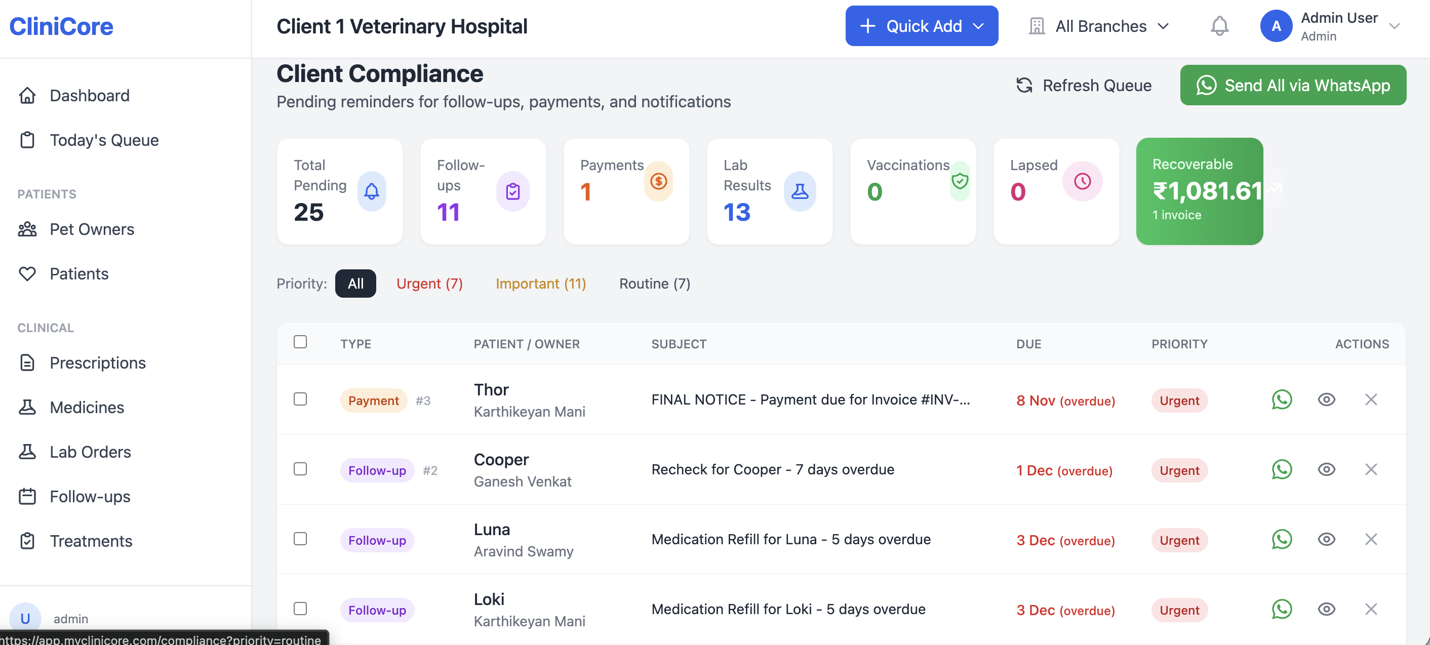
Task: Open the Medicines section icon
Action: coord(28,407)
